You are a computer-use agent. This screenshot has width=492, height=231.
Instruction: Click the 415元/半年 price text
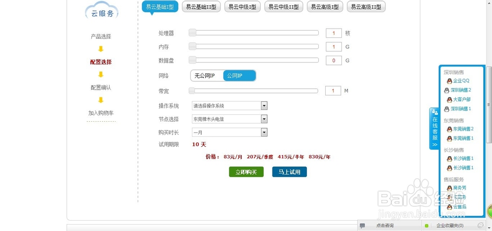(291, 157)
